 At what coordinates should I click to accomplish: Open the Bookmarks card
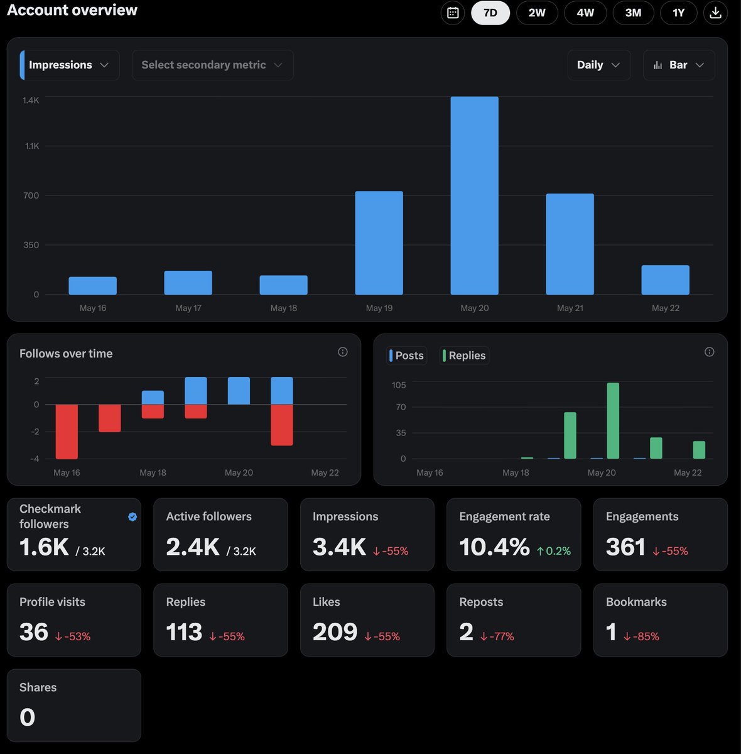click(661, 620)
